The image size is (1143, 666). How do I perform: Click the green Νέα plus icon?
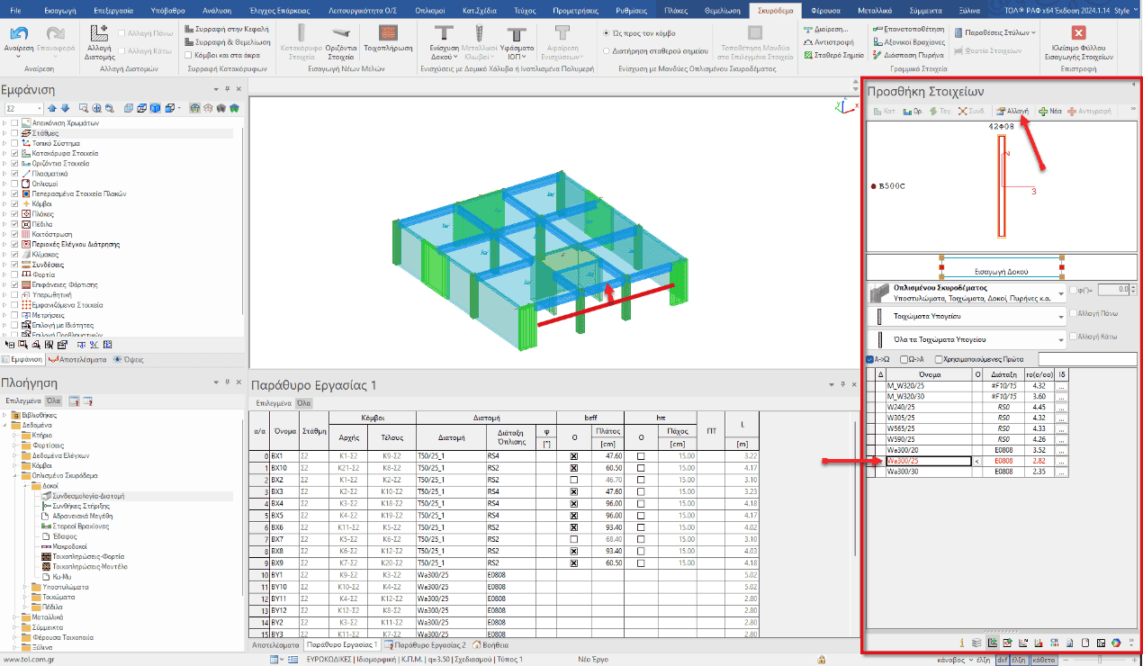[x=1049, y=111]
